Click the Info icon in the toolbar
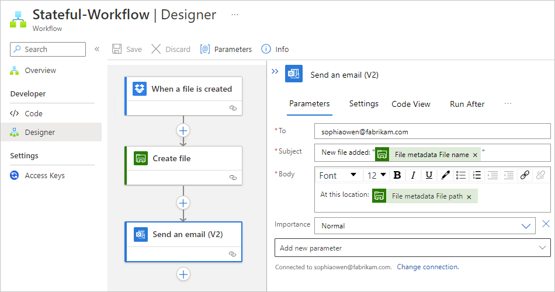 click(x=266, y=49)
